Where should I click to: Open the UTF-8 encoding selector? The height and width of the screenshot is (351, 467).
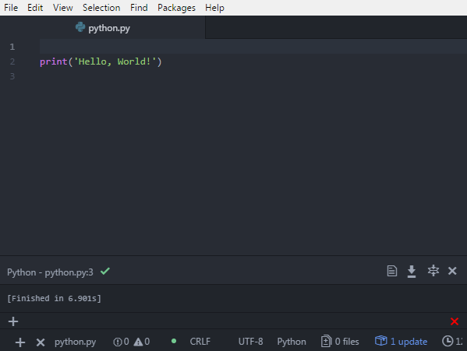click(250, 342)
